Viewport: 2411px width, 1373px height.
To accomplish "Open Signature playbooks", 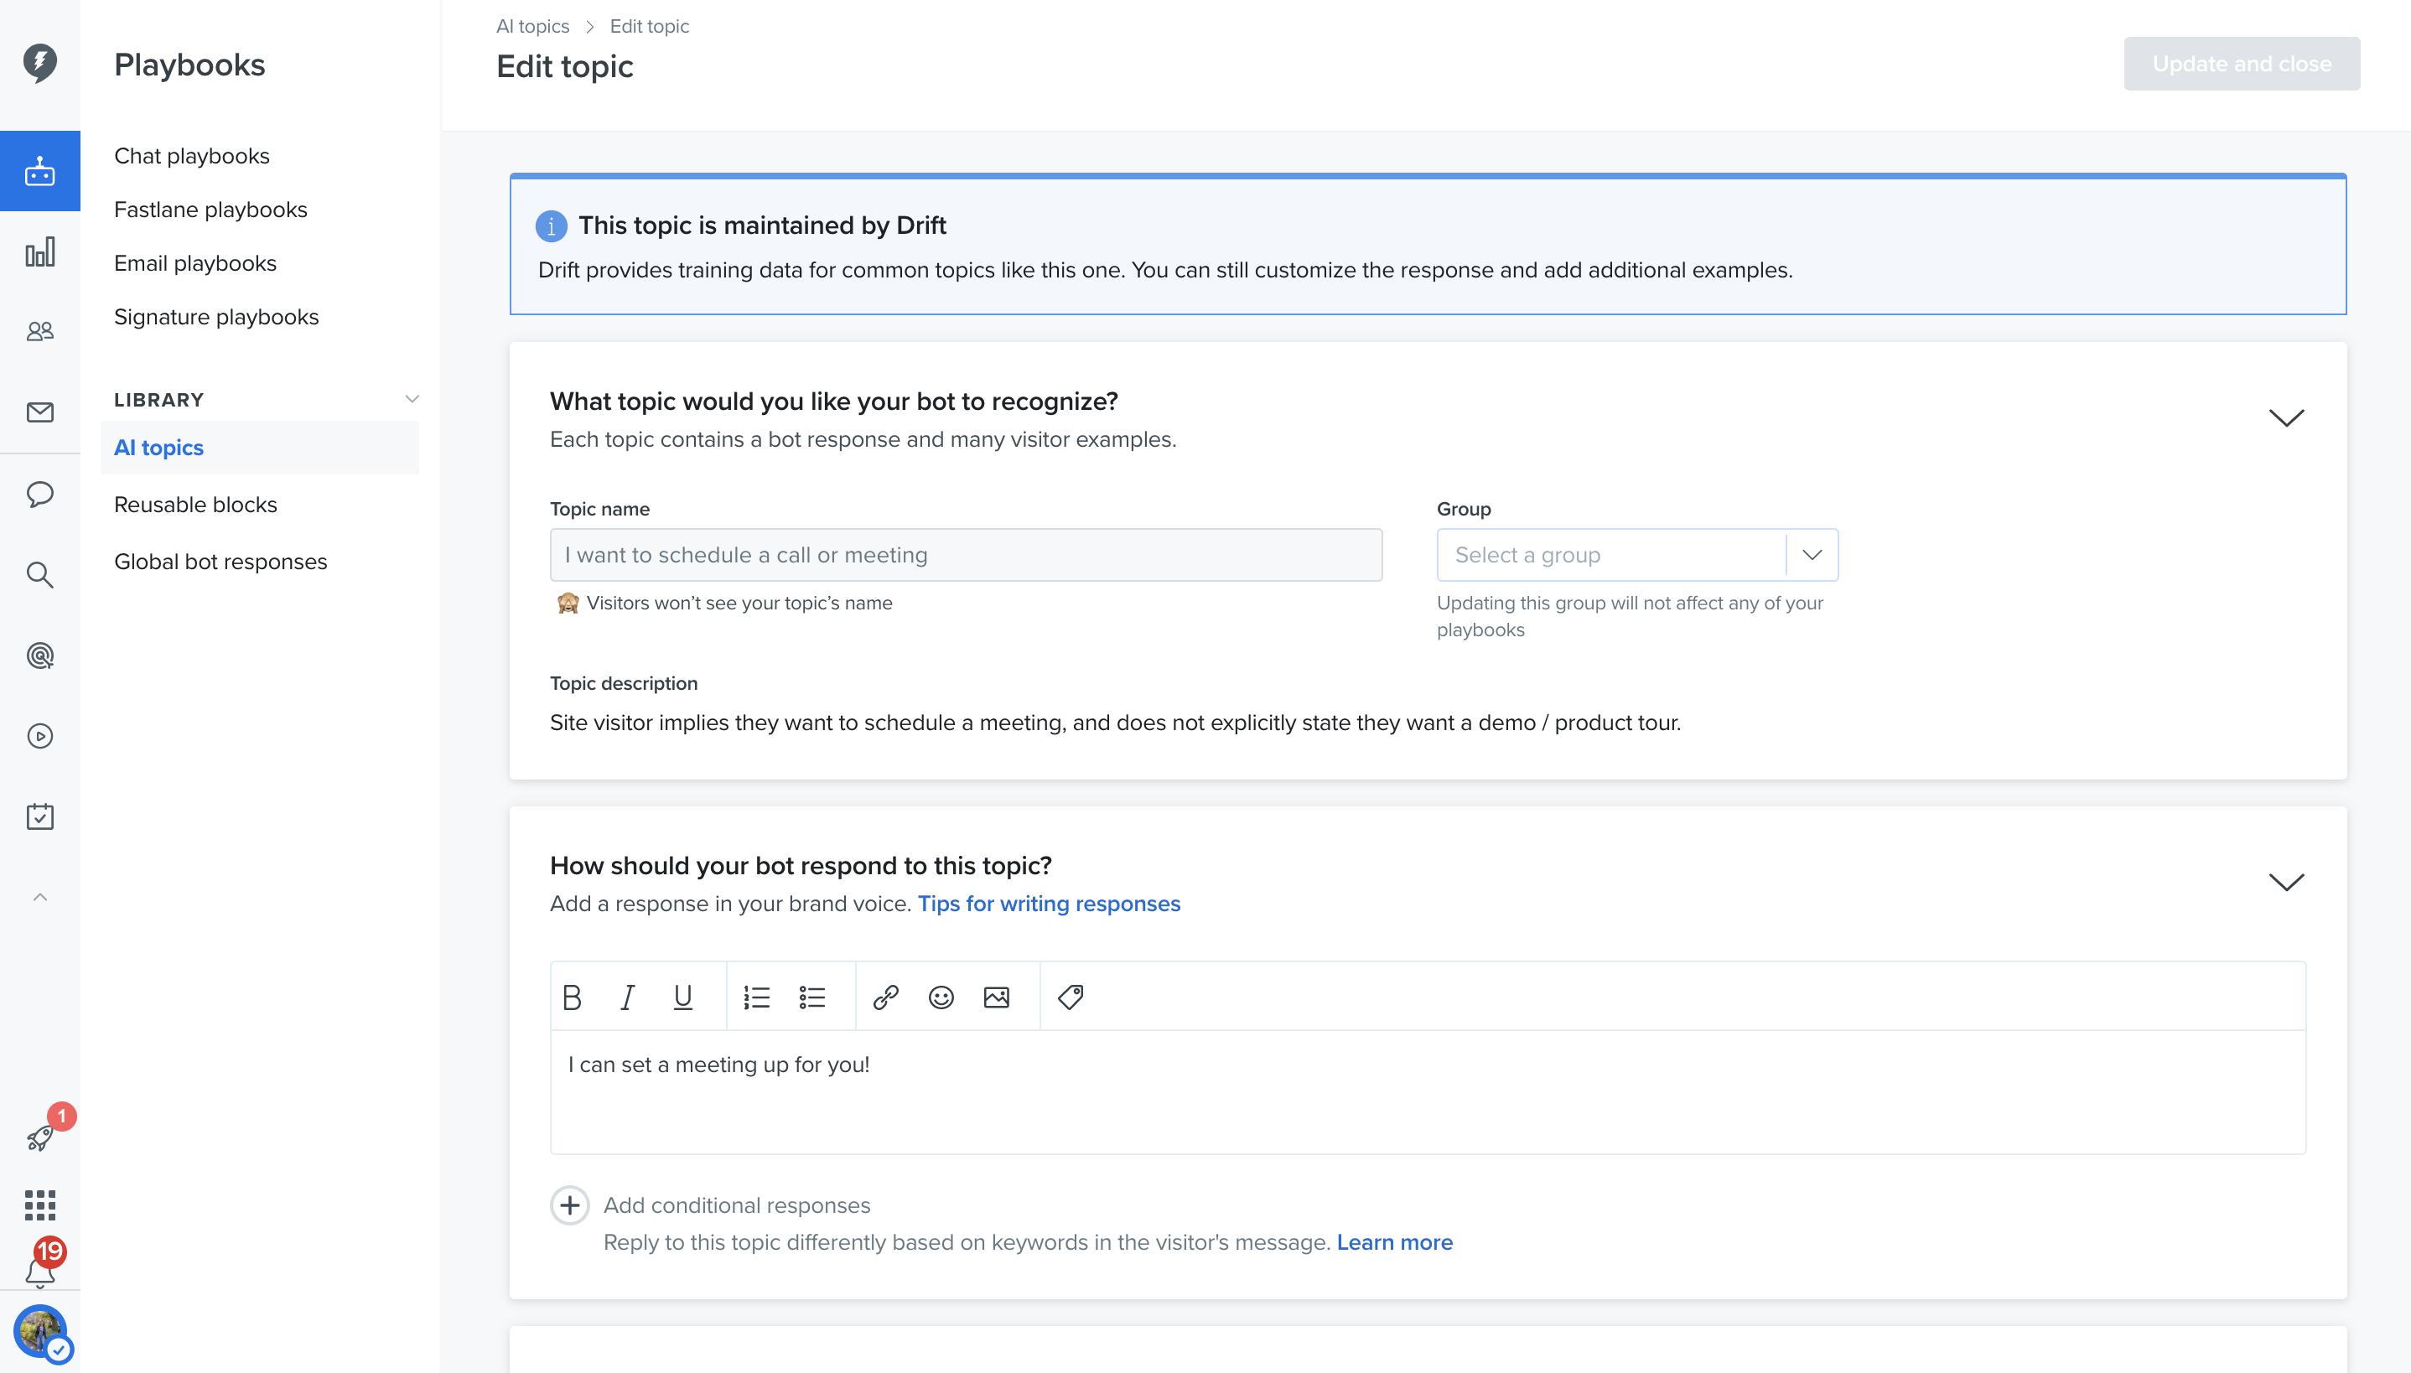I will click(x=217, y=317).
